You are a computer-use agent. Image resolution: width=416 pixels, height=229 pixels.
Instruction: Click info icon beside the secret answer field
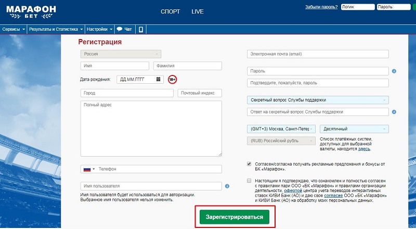click(x=394, y=112)
